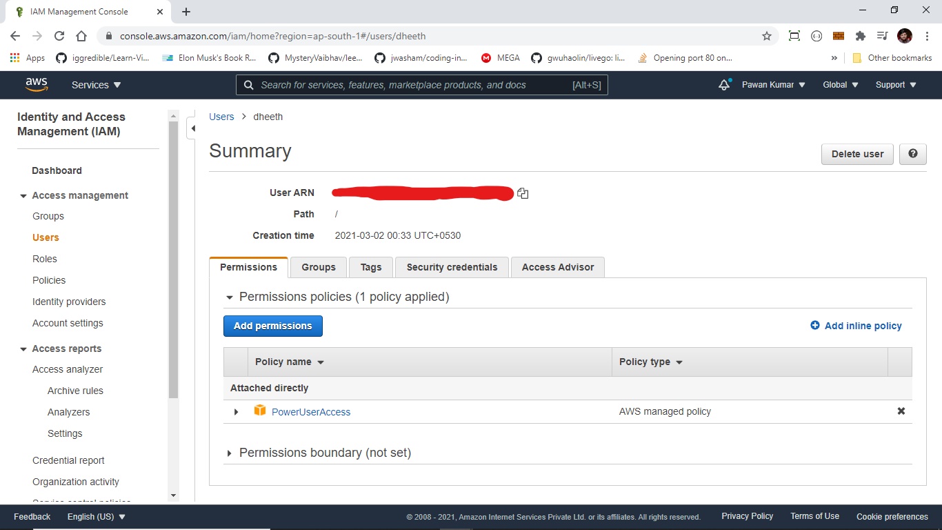Close the IAM Management Console tab
The width and height of the screenshot is (942, 530).
tap(160, 12)
